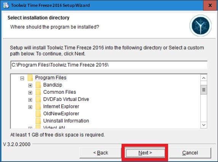Expand the Internet Explorer folder node
The image size is (218, 162).
click(x=30, y=107)
